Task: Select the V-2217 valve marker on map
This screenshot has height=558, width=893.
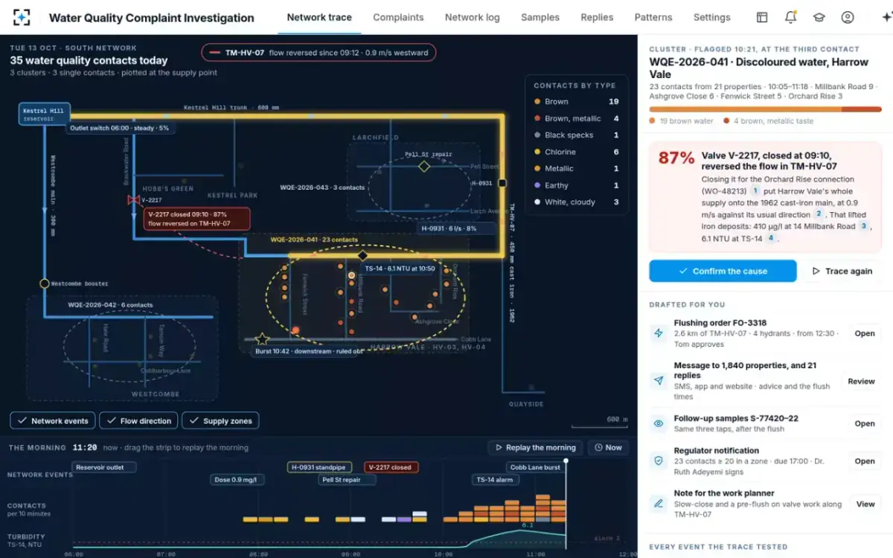Action: tap(134, 200)
